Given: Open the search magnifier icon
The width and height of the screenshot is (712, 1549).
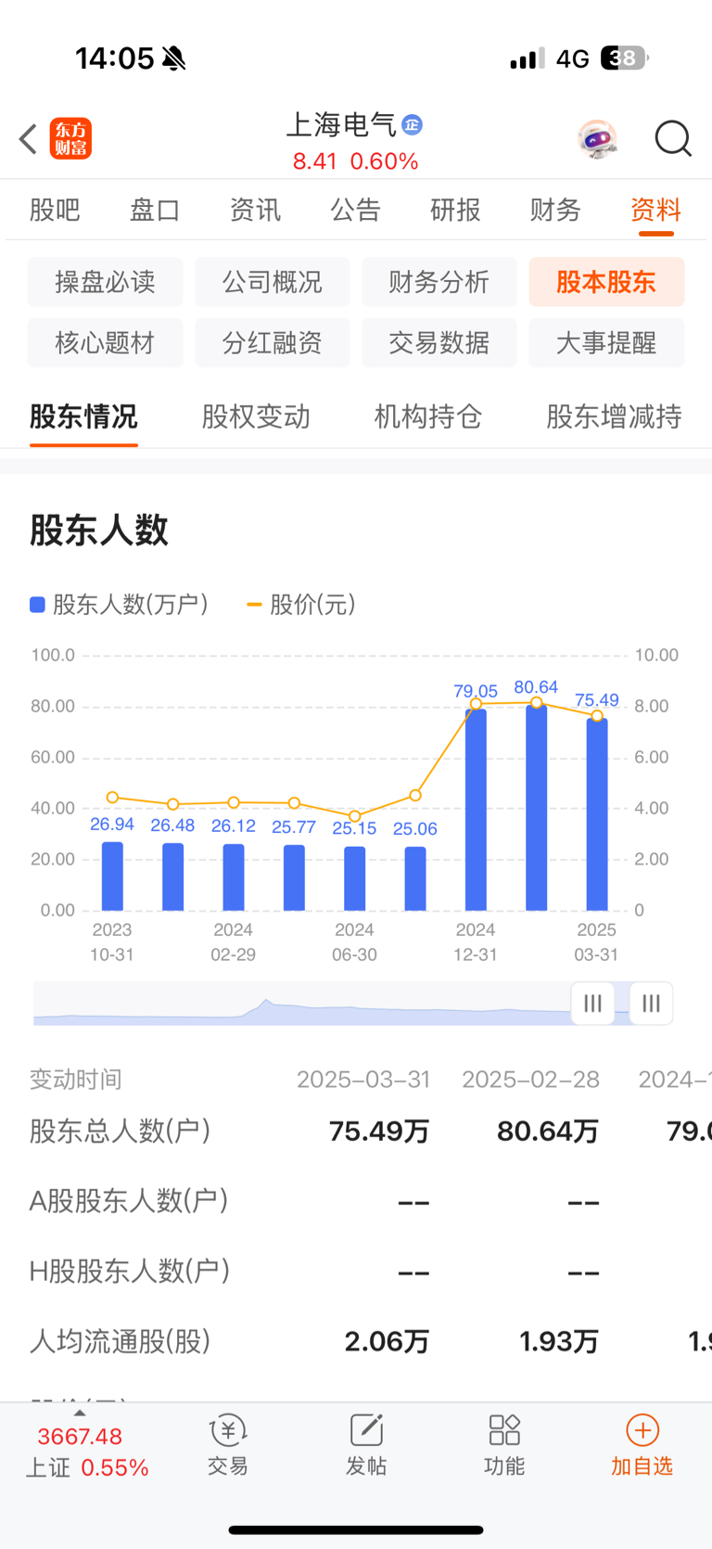Looking at the screenshot, I should [x=673, y=139].
